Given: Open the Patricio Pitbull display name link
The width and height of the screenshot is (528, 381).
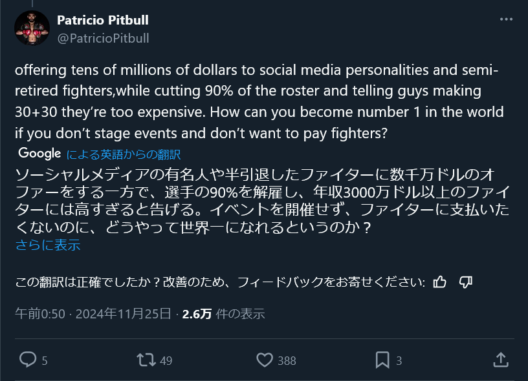Looking at the screenshot, I should [x=103, y=21].
